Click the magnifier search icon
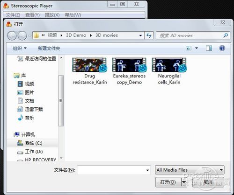Screen dimensions: 234x195 (226, 35)
